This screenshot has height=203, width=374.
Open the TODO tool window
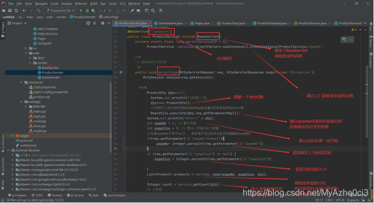pyautogui.click(x=37, y=195)
